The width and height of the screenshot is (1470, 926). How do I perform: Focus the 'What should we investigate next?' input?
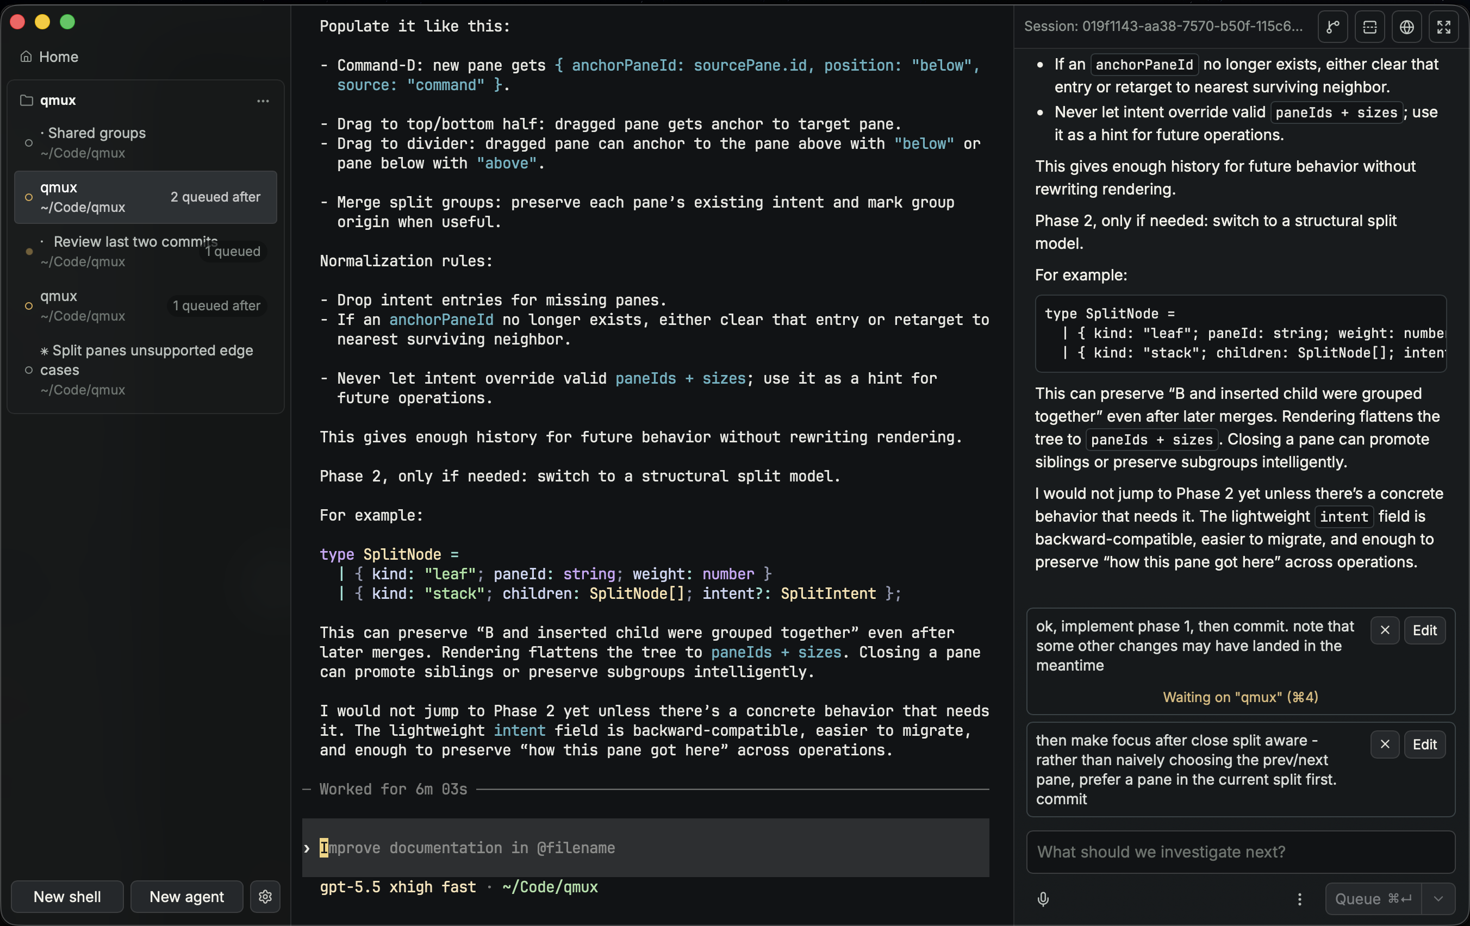pos(1241,852)
